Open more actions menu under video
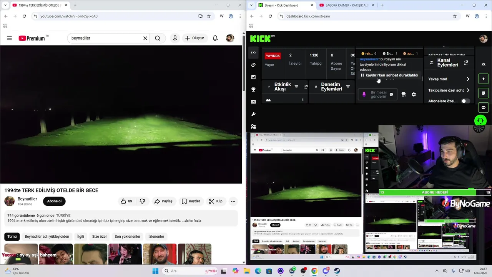This screenshot has width=492, height=277. (x=233, y=201)
